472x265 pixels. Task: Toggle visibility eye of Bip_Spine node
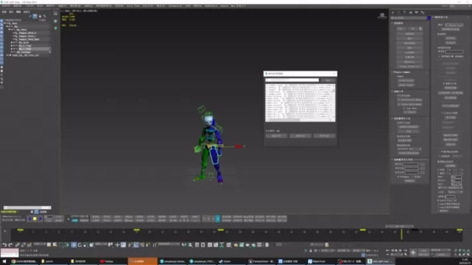click(14, 43)
